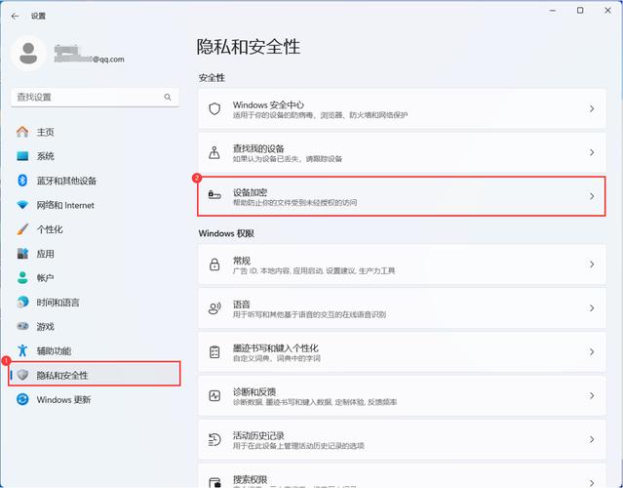This screenshot has width=623, height=488.
Task: Select 隐私和安全性 in the sidebar
Action: pos(95,375)
